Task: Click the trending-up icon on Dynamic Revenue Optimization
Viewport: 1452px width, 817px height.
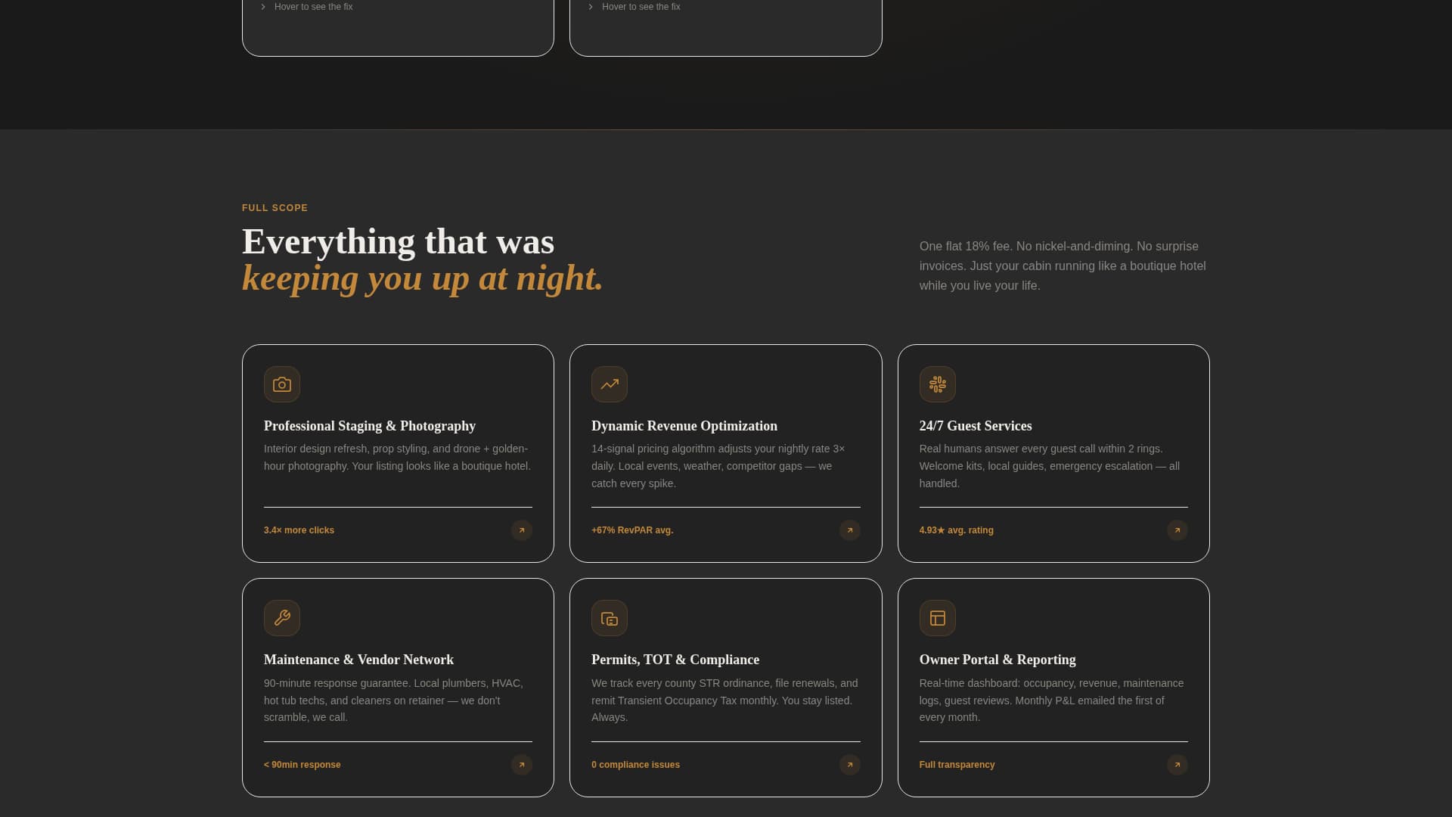Action: coord(610,384)
